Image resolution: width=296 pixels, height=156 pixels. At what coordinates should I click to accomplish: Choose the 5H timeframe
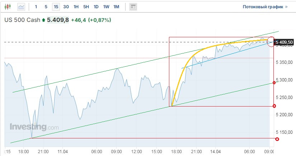tap(86, 6)
